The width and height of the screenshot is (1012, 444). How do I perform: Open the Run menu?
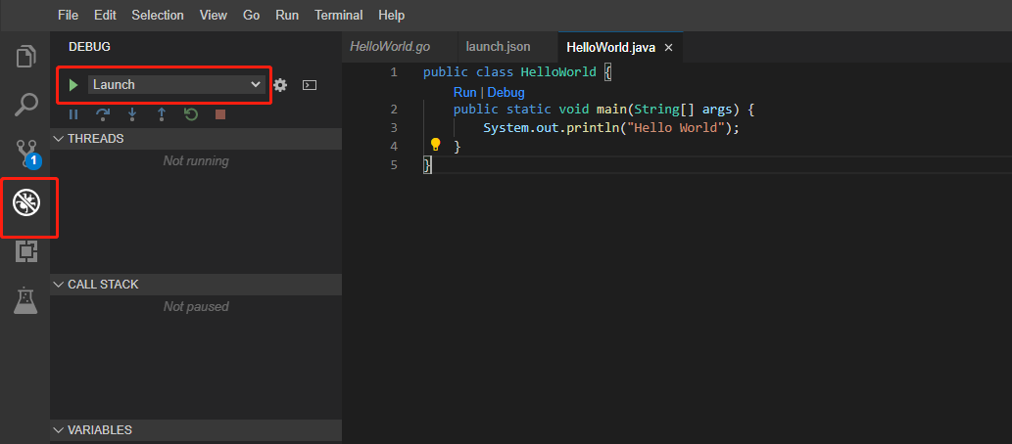287,15
